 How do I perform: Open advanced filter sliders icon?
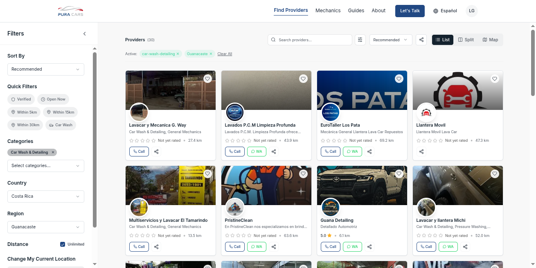click(360, 40)
